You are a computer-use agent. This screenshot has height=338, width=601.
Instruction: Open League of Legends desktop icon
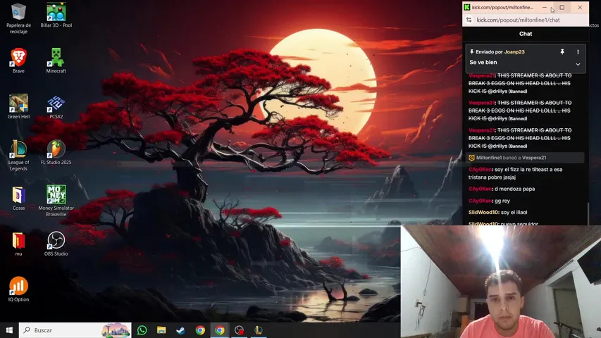coord(18,155)
